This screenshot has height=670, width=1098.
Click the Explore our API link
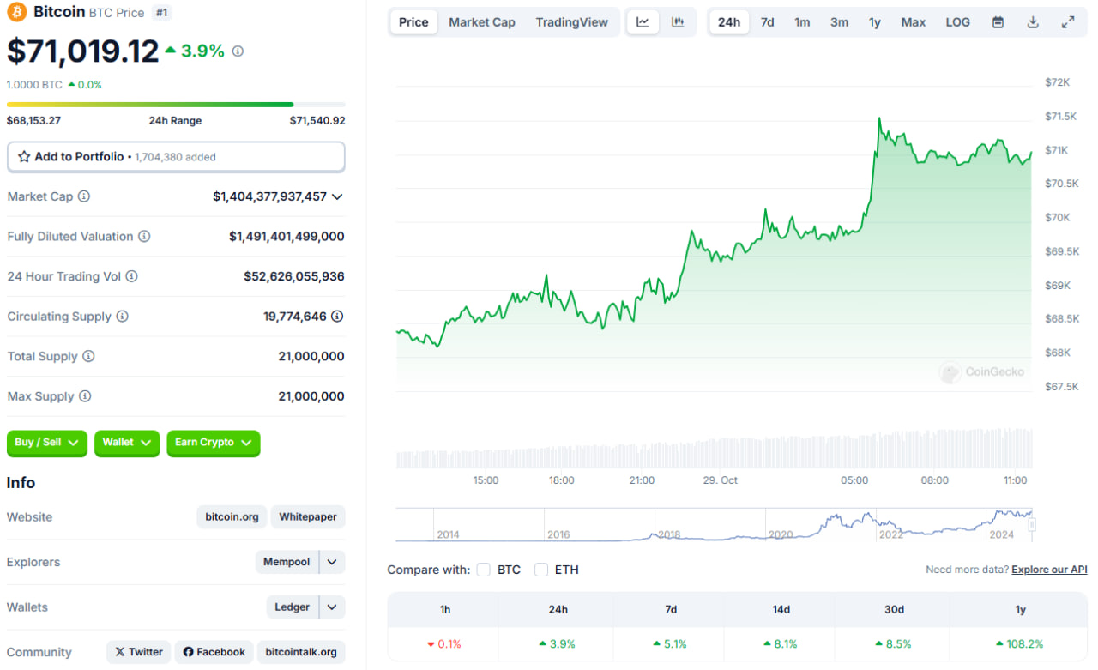pyautogui.click(x=1049, y=570)
